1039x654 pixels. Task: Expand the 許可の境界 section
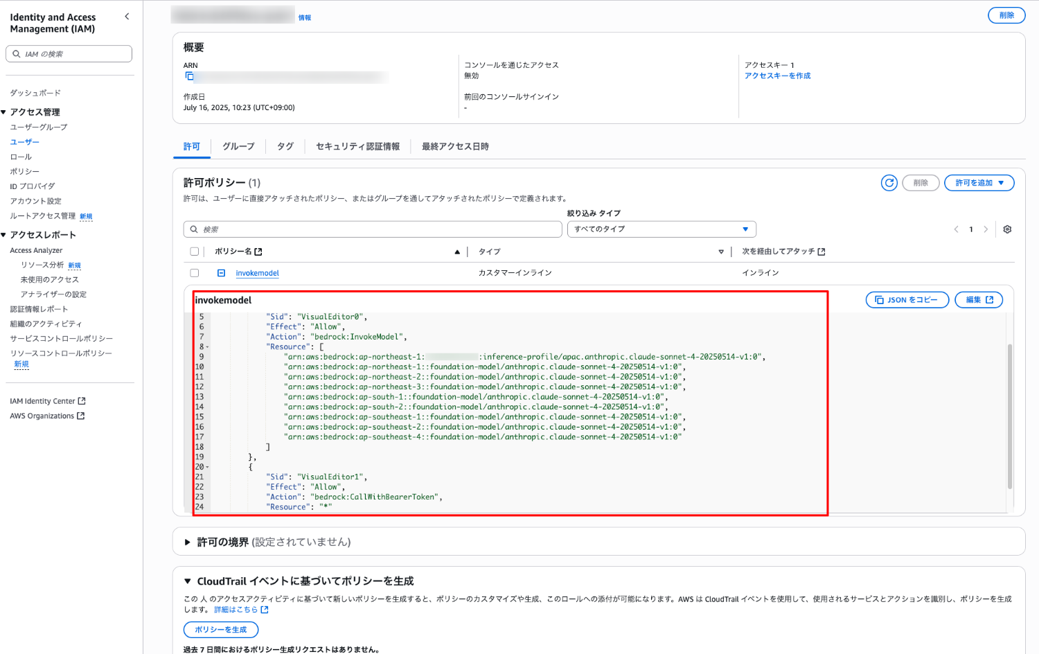tap(187, 542)
